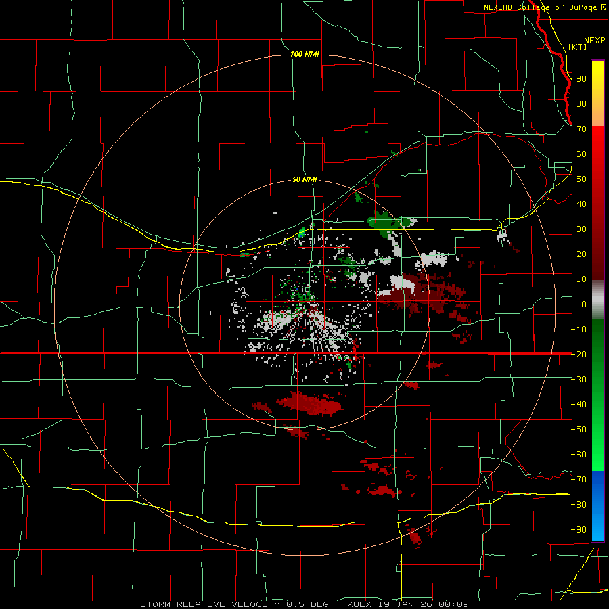Click the 70 value on velocity scale
Screen dimensions: 609x609
(581, 129)
